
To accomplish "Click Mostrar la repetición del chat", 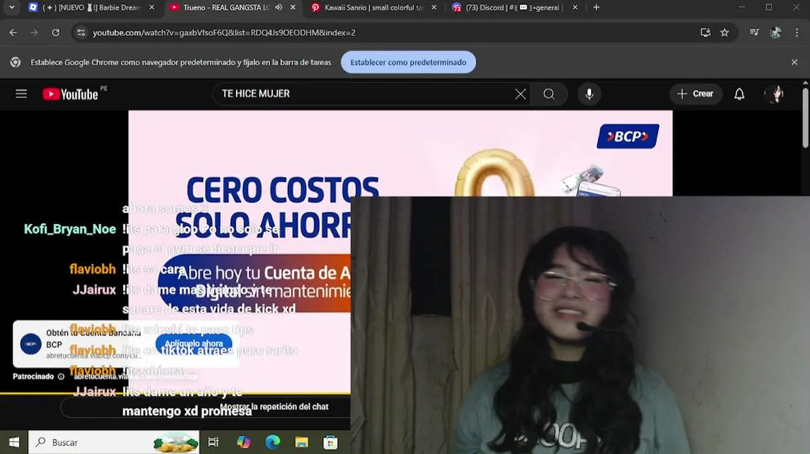I will (274, 407).
